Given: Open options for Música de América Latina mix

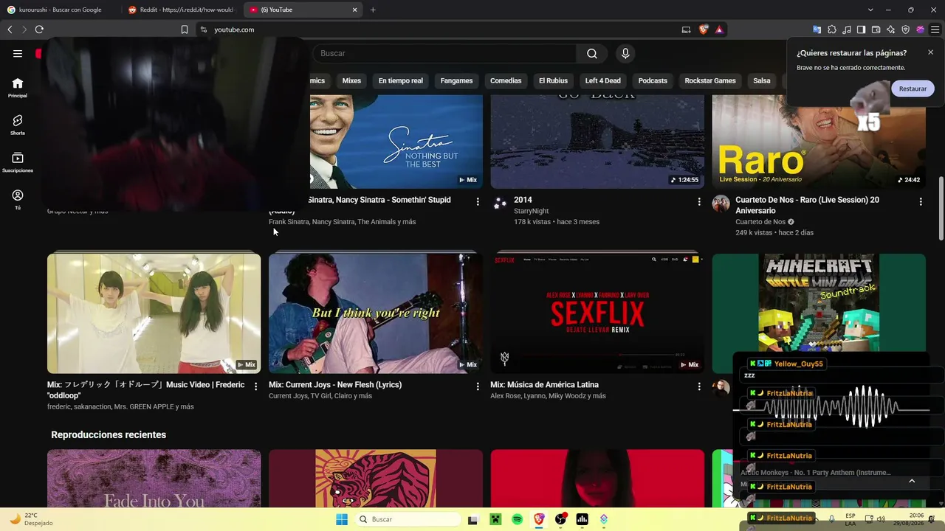Looking at the screenshot, I should click(x=699, y=386).
